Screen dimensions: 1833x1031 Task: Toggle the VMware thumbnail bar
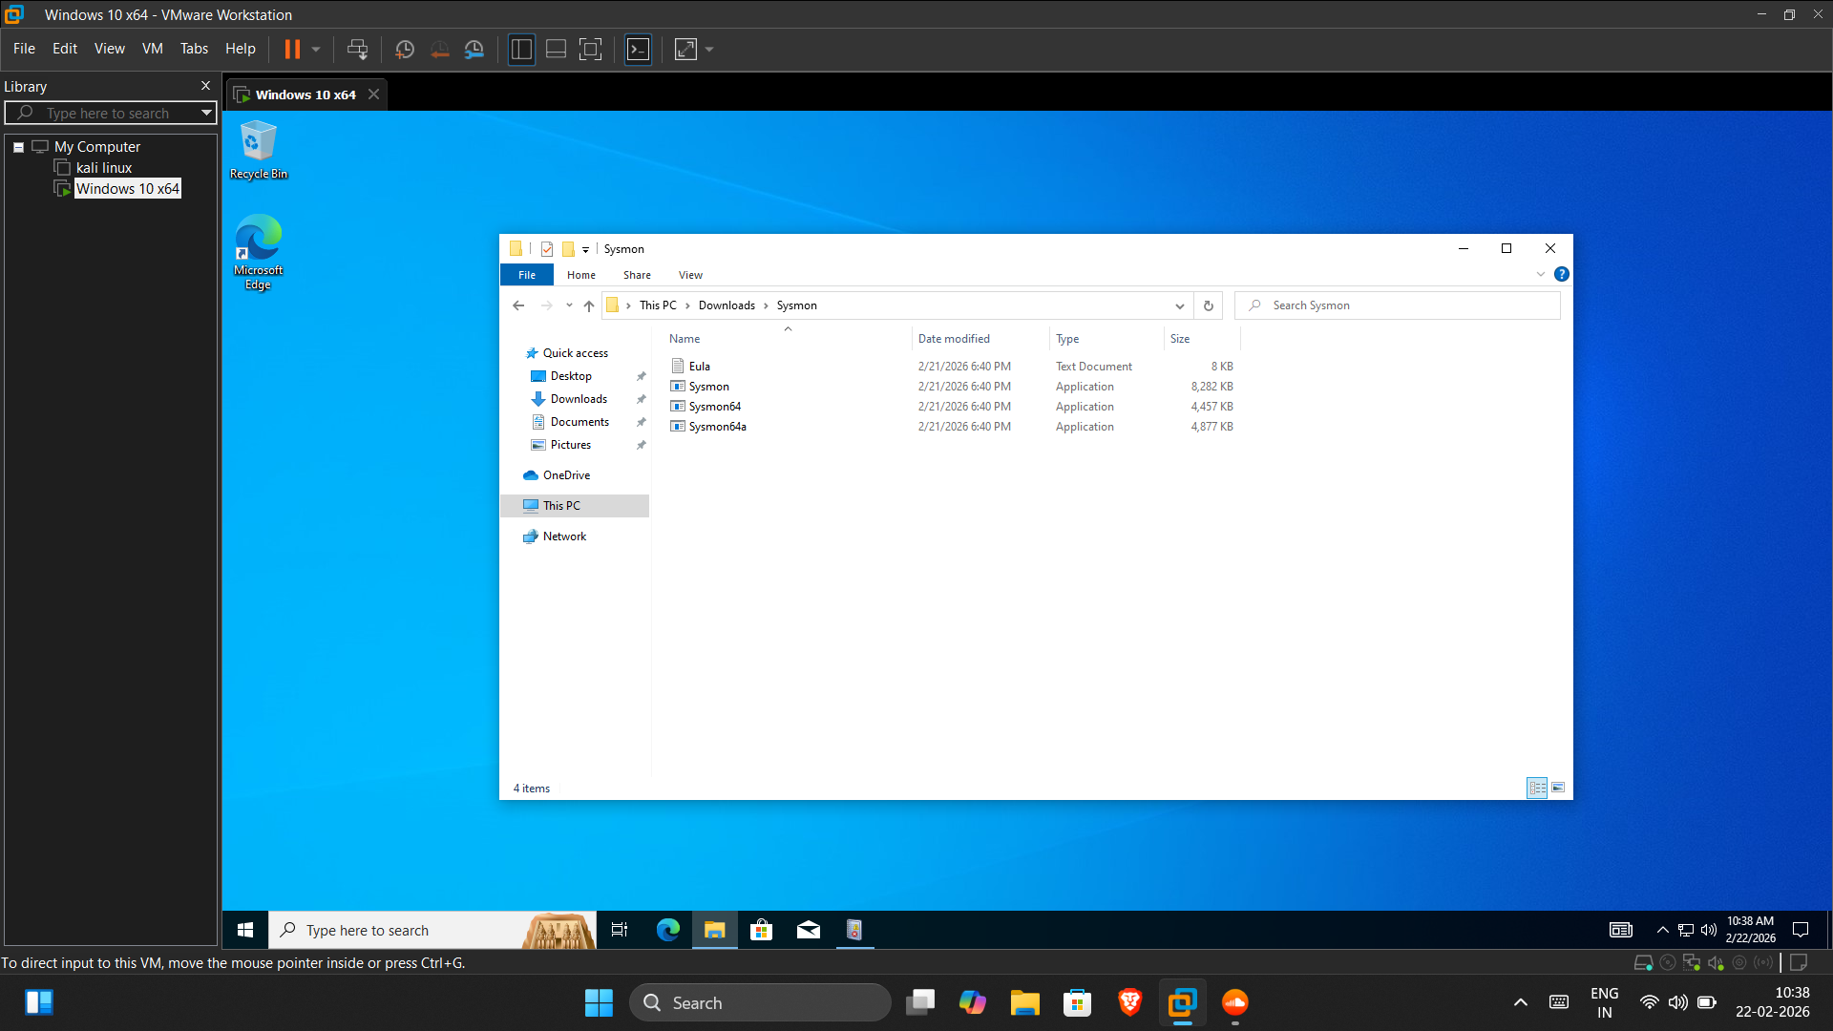[x=556, y=49]
